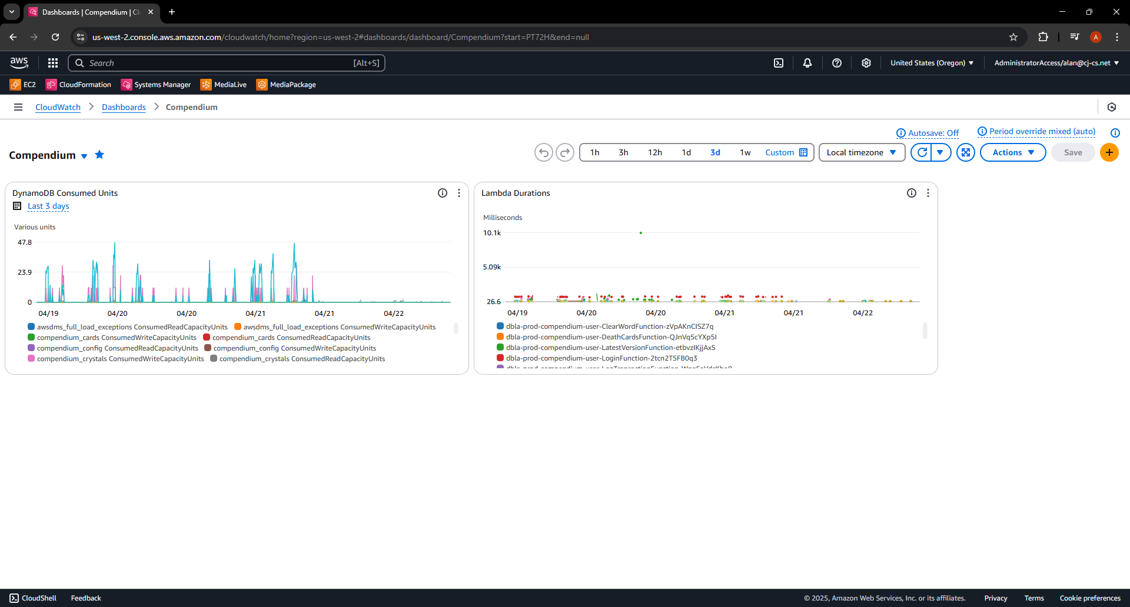Toggle compendium_cards ConsumedReadCapacityUnits legend series
The width and height of the screenshot is (1130, 607).
(287, 338)
